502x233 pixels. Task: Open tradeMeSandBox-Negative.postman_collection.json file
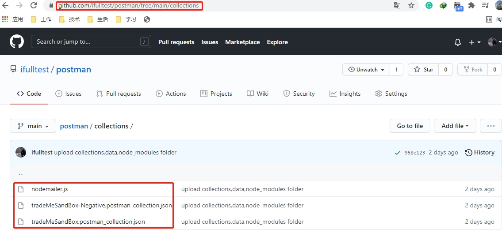pyautogui.click(x=102, y=205)
